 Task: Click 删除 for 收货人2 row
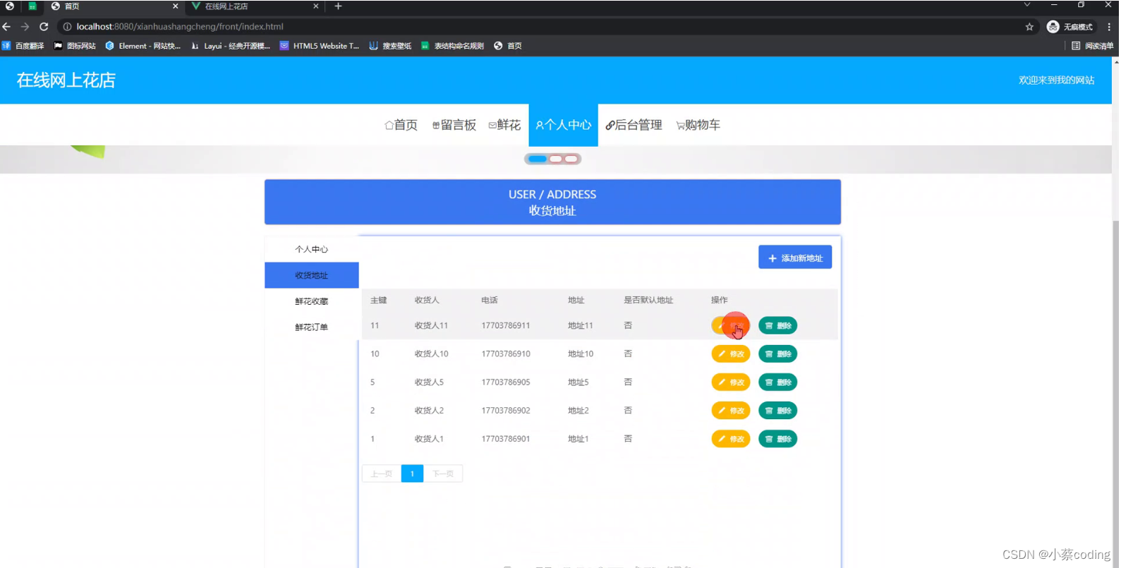point(777,411)
